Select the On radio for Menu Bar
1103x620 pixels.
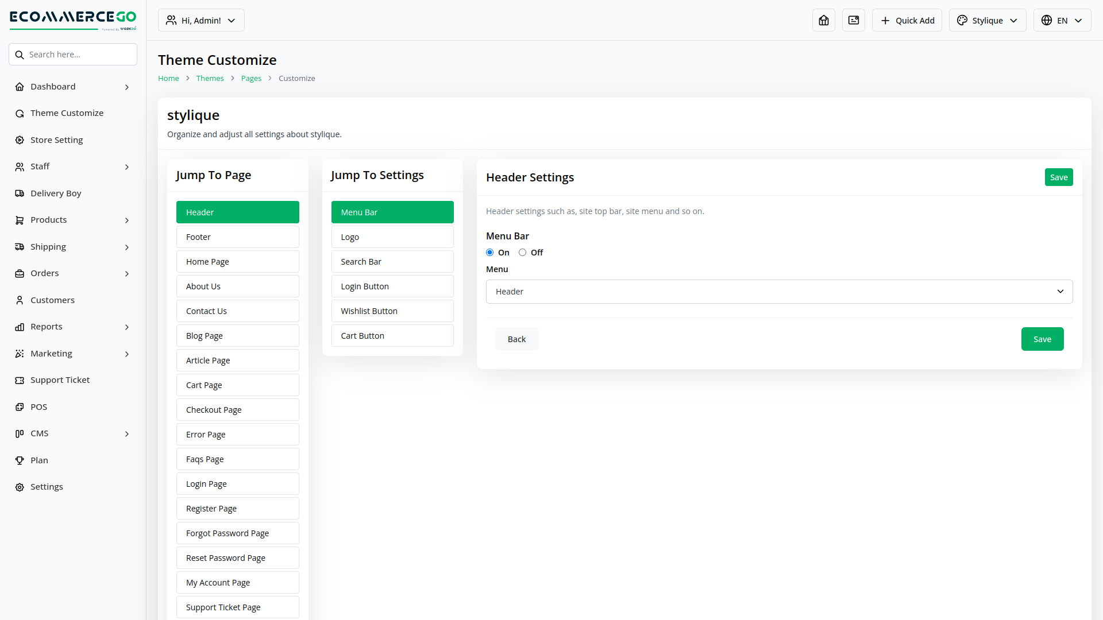[x=489, y=252]
